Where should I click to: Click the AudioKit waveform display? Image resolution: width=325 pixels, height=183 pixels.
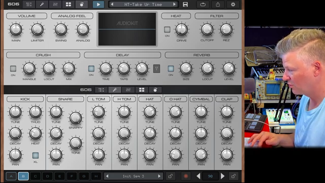pyautogui.click(x=127, y=29)
